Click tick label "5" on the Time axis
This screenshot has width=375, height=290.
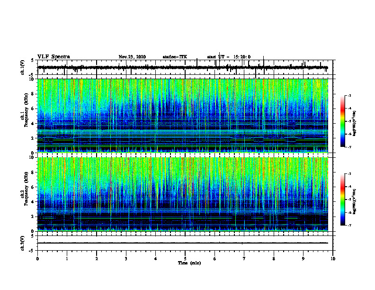pyautogui.click(x=185, y=259)
